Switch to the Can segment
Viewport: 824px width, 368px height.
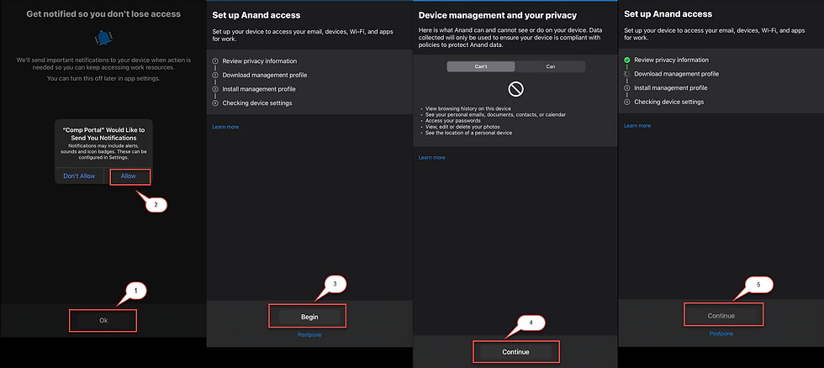(550, 66)
